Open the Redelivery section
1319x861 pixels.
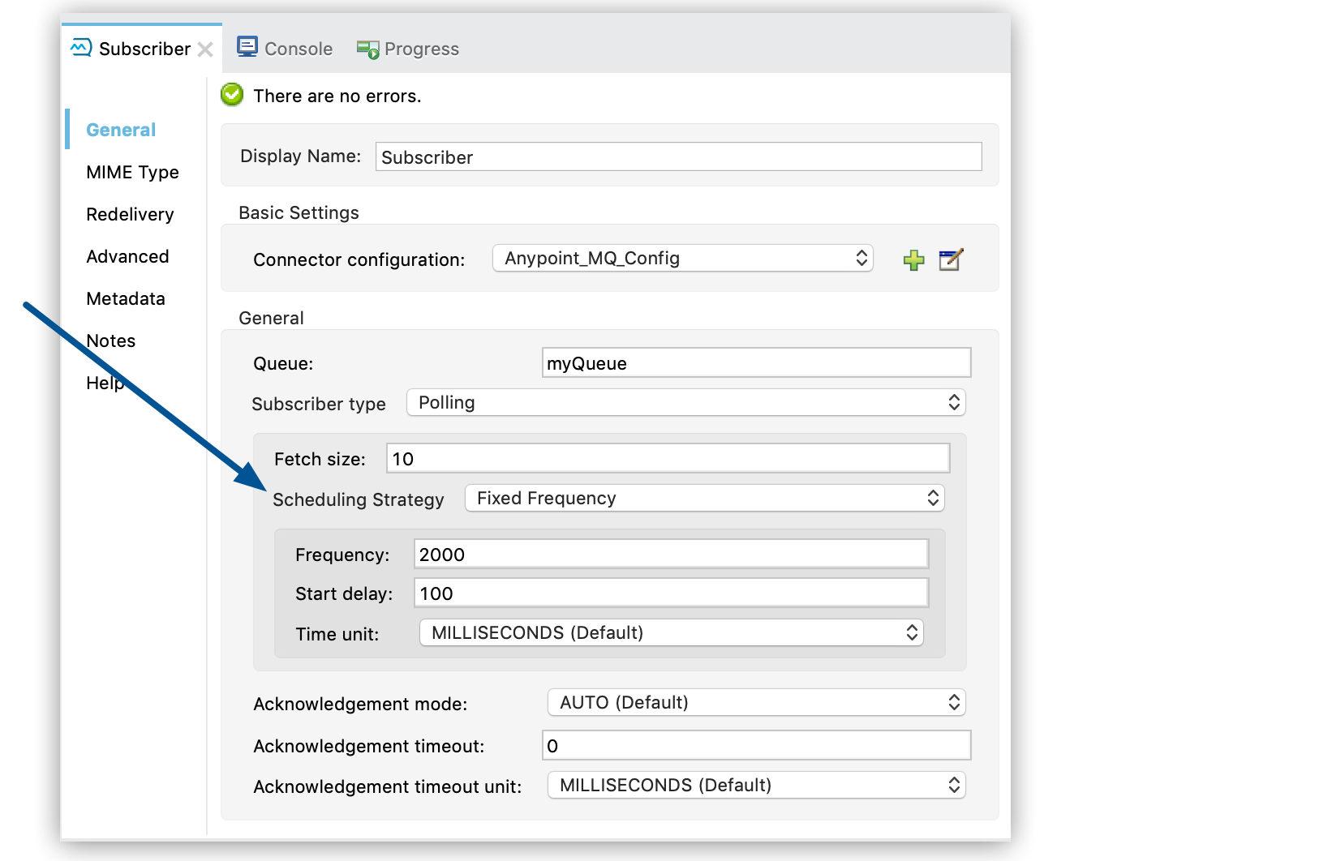click(x=129, y=214)
